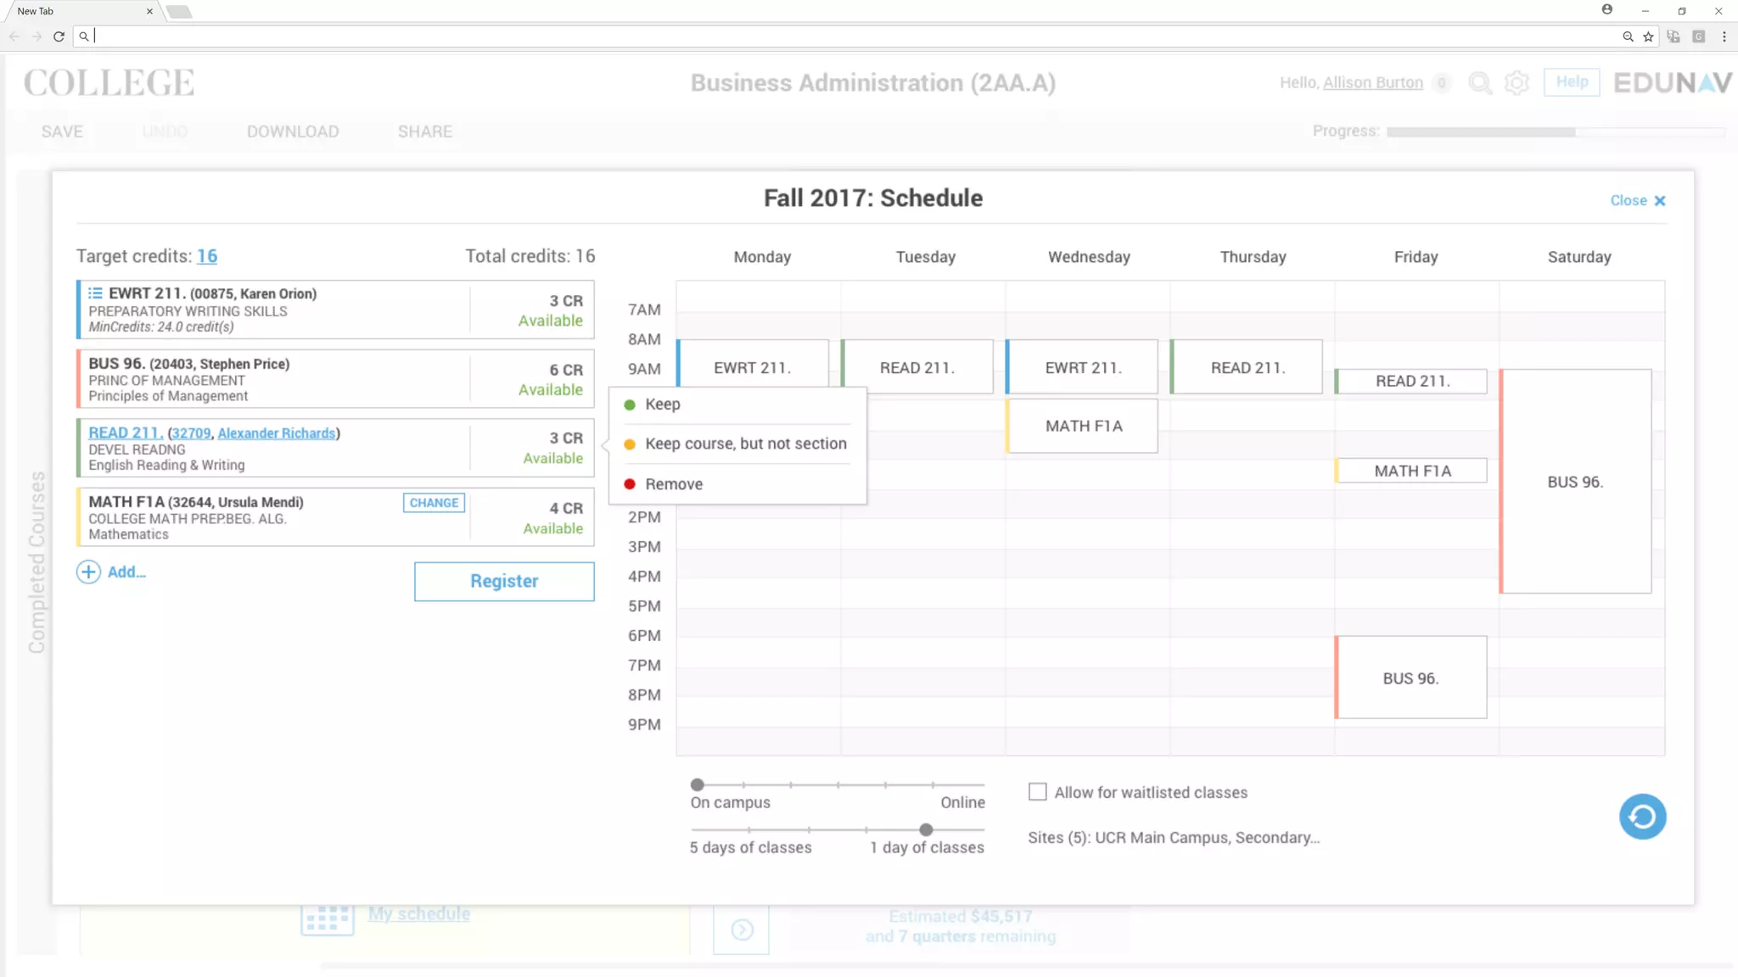Click the browser profile account icon
This screenshot has height=977, width=1738.
[x=1606, y=10]
